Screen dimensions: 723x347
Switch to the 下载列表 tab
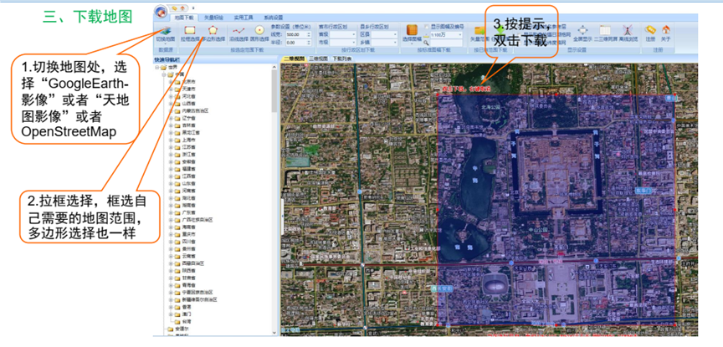[341, 59]
